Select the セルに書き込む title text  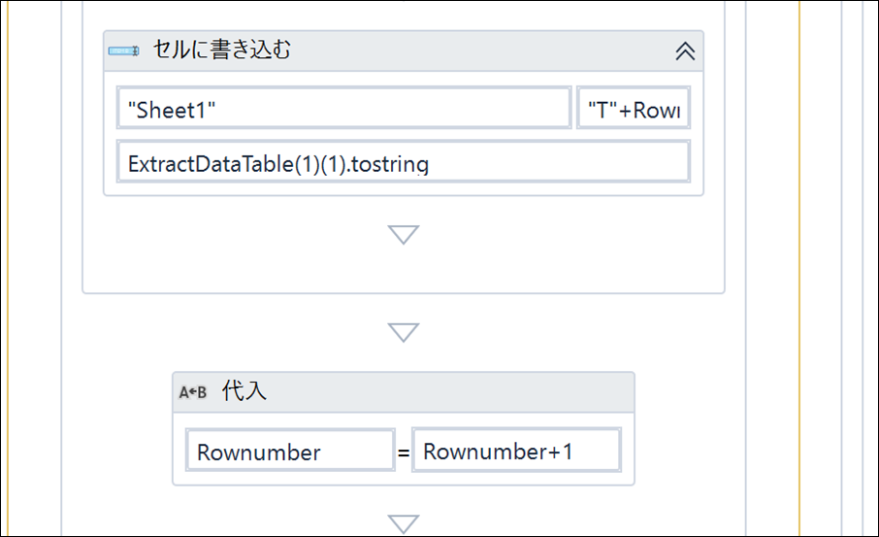pos(222,50)
